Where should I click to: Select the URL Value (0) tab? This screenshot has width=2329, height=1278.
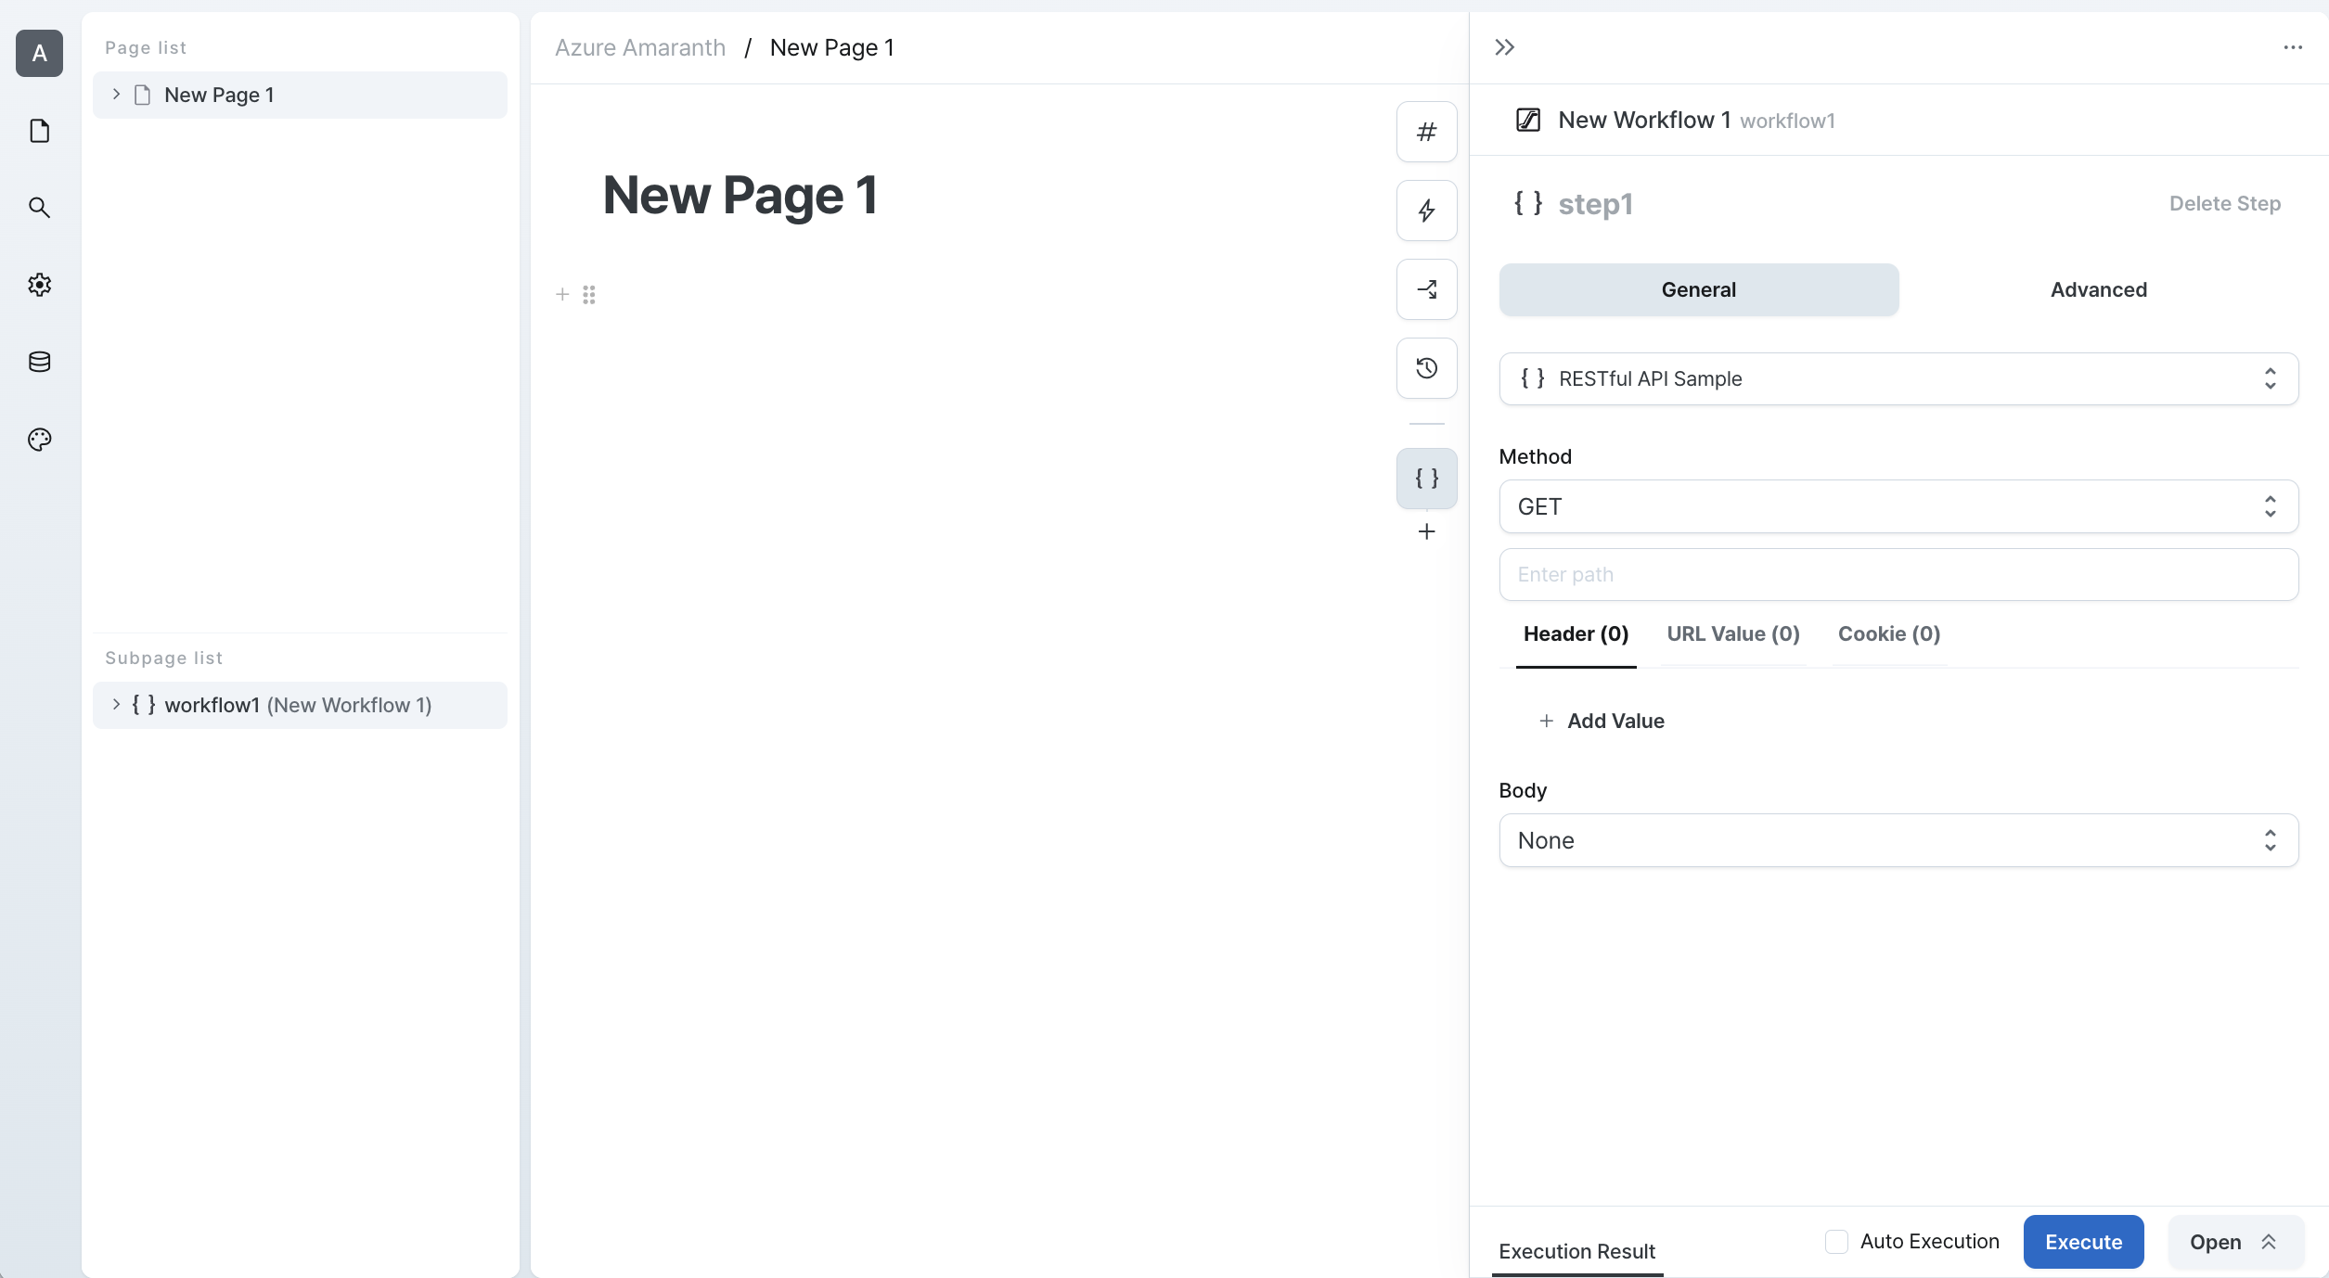coord(1732,634)
